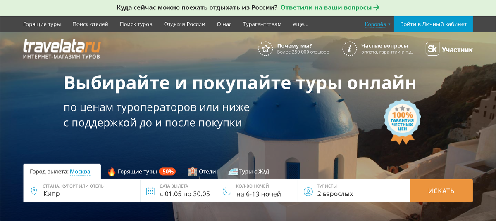
Task: Open the Туристы selector
Action: pyautogui.click(x=354, y=191)
